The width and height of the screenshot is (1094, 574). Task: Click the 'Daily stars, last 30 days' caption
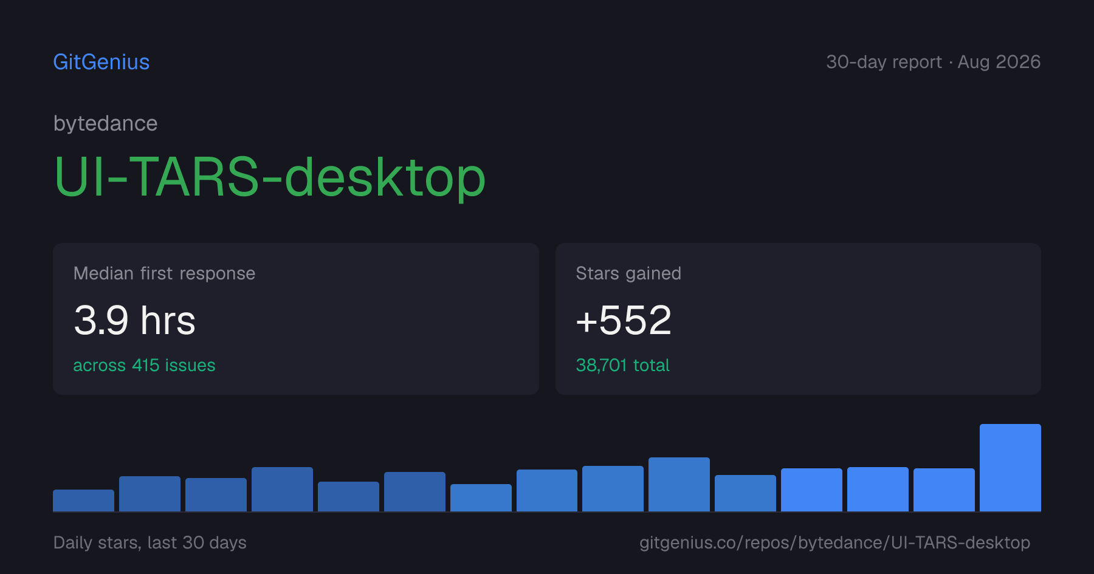click(x=150, y=542)
